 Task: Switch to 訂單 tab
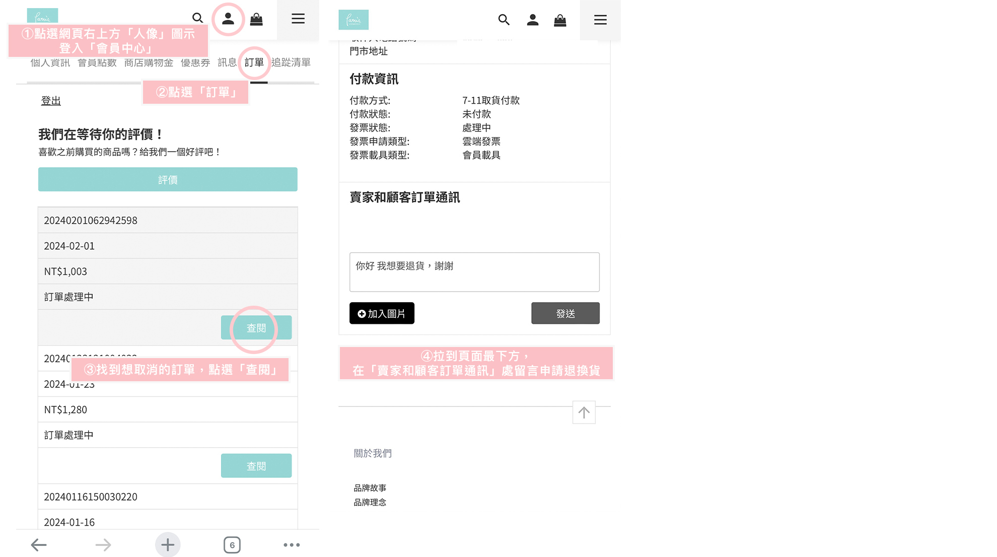coord(254,62)
